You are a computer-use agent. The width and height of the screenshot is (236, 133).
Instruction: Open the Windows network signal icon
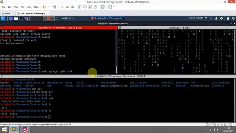pyautogui.click(x=210, y=130)
